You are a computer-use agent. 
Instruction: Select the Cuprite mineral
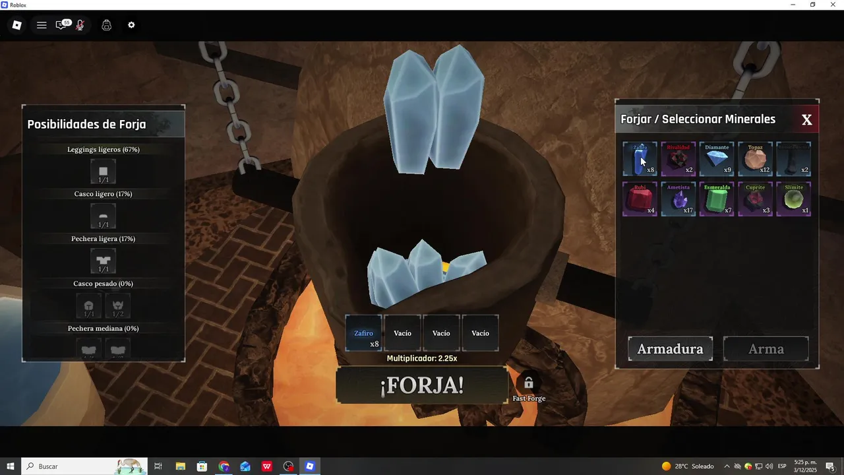tap(755, 199)
